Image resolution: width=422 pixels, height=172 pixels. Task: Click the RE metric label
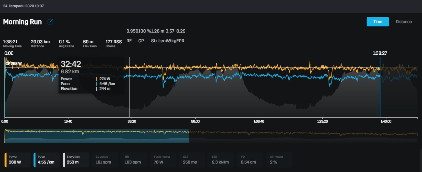coord(129,41)
